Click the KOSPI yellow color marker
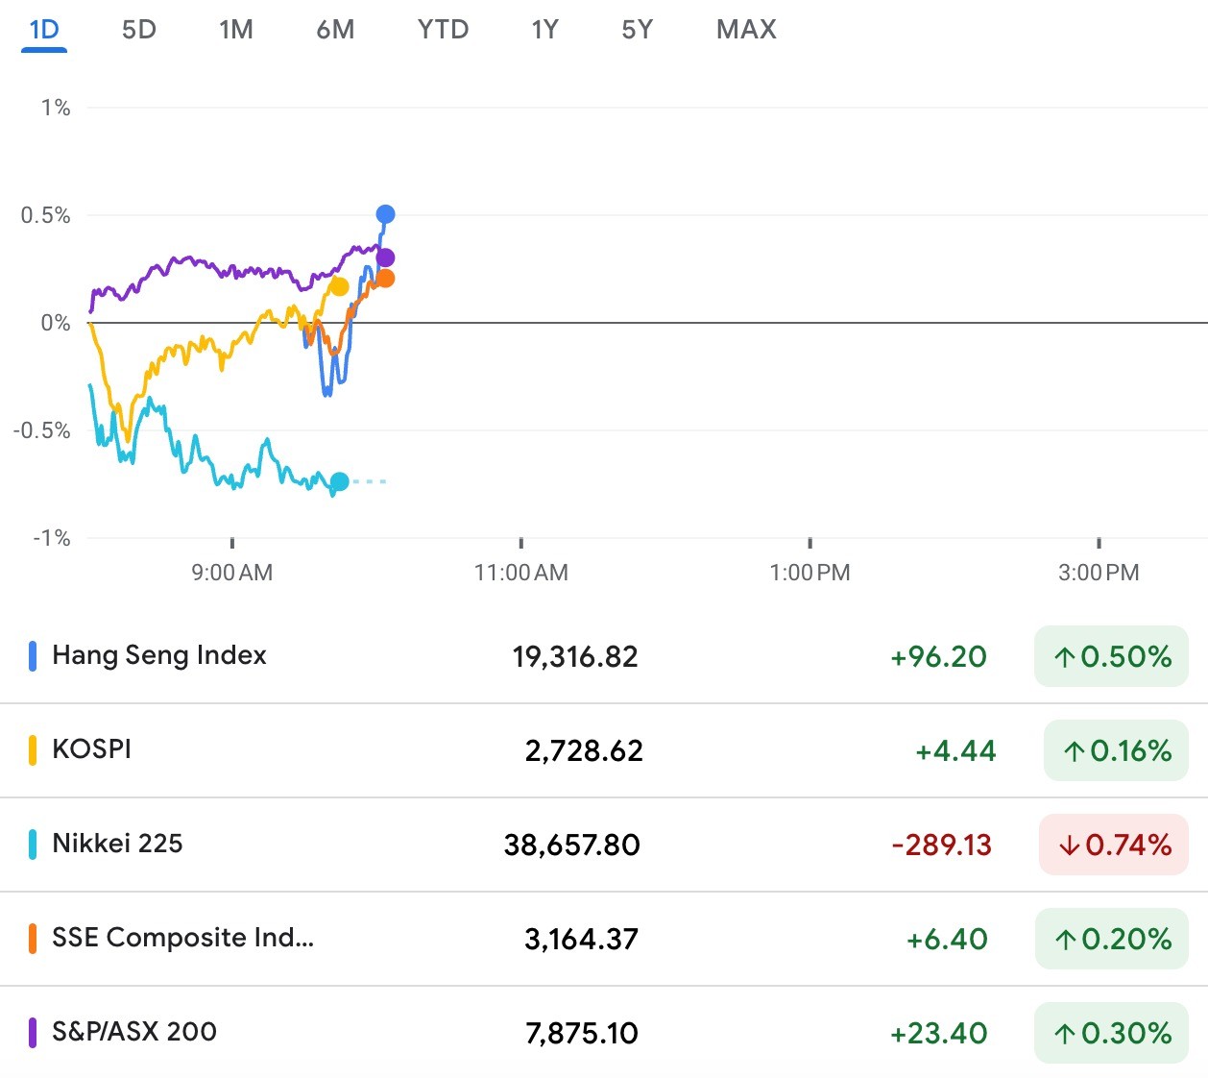1208x1078 pixels. [x=33, y=750]
